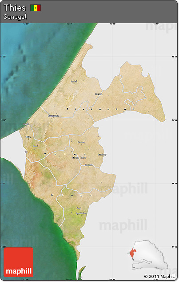The image size is (179, 282).
Task: Click the Senegal flag icon
Action: coord(36,8)
